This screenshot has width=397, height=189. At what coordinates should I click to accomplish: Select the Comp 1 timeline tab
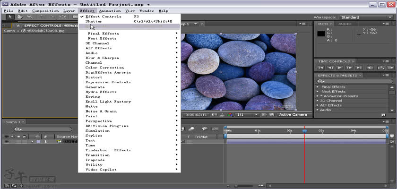click(14, 122)
